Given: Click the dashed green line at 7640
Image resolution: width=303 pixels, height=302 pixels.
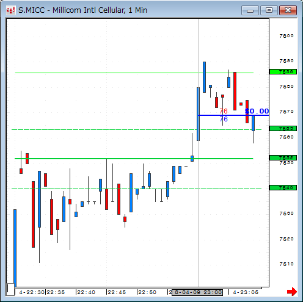Looking at the screenshot, I should pos(136,189).
